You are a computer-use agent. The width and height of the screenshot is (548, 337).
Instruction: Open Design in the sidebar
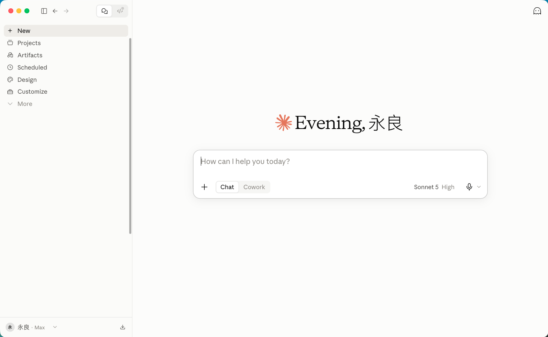66,80
